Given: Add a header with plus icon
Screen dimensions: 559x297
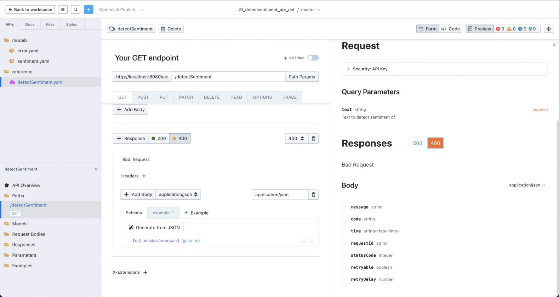Looking at the screenshot, I should [x=144, y=176].
